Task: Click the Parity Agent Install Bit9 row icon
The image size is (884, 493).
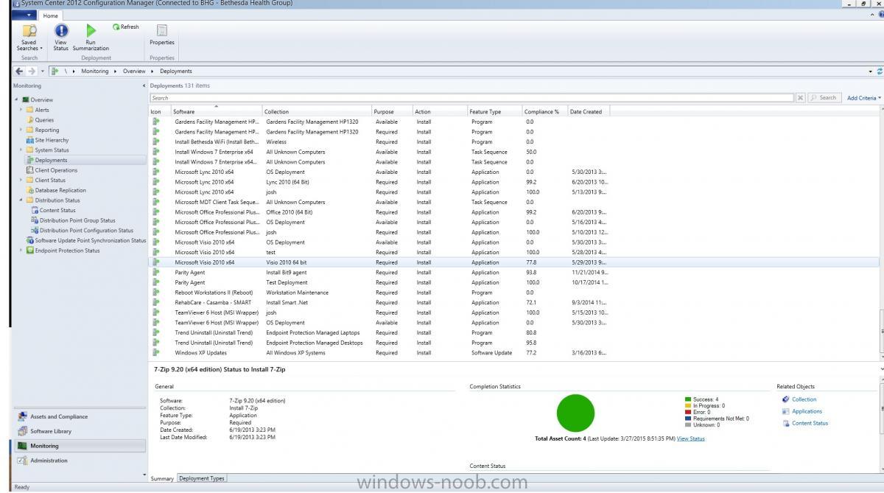Action: pos(155,273)
